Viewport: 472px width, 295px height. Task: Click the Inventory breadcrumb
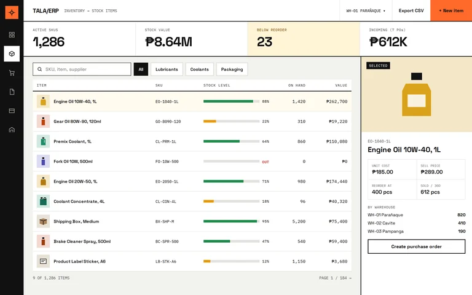[74, 11]
